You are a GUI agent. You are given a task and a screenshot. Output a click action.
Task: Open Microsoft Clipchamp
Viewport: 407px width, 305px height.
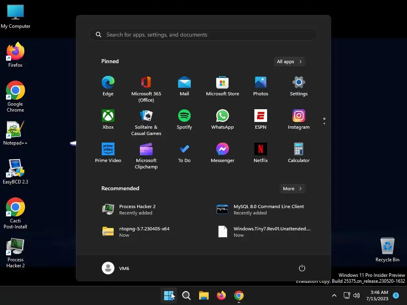[146, 156]
